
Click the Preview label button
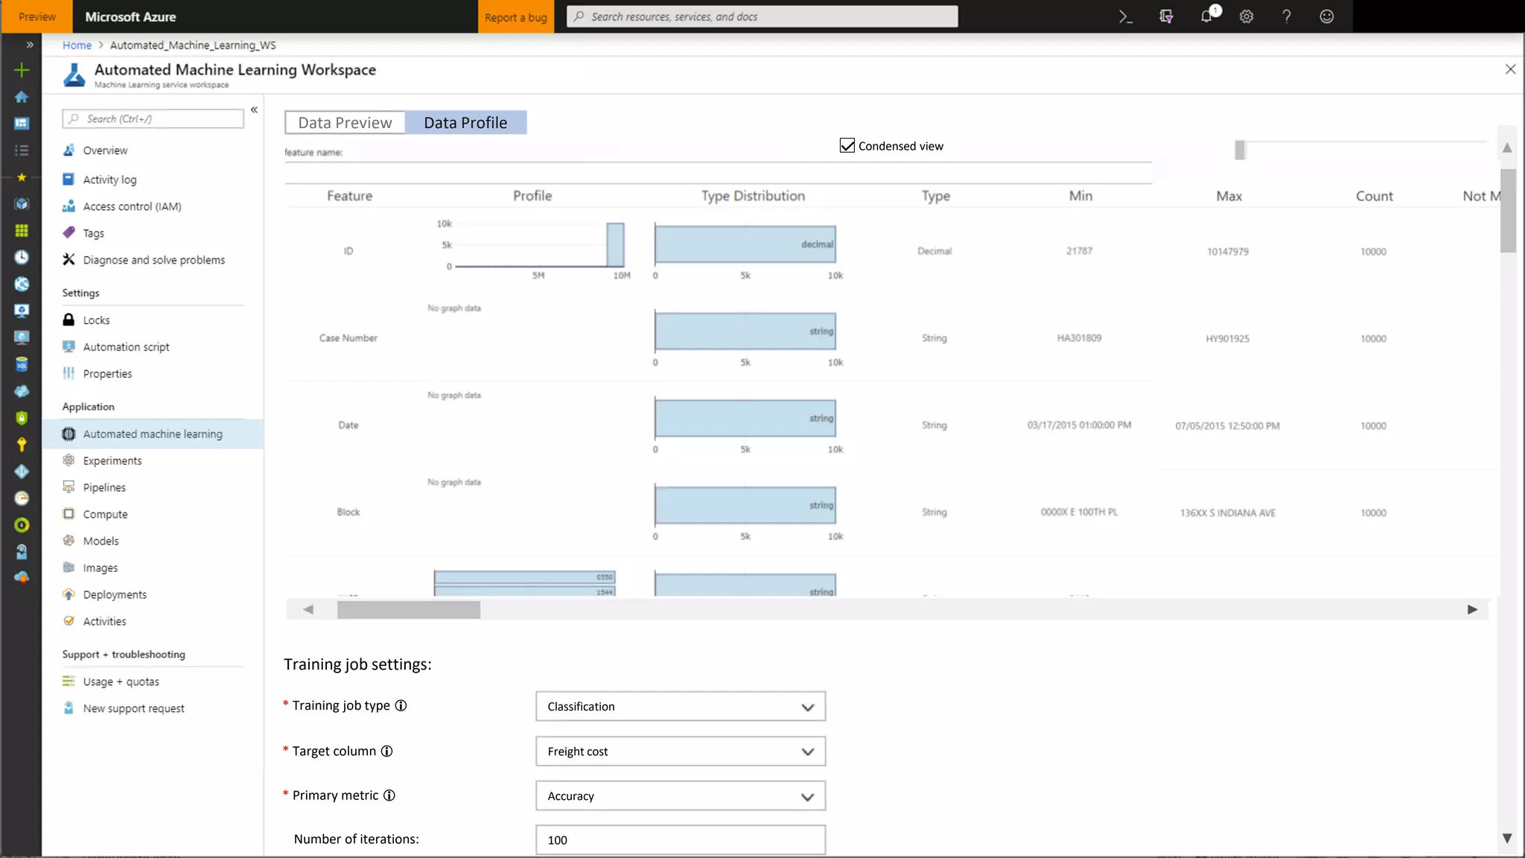36,16
